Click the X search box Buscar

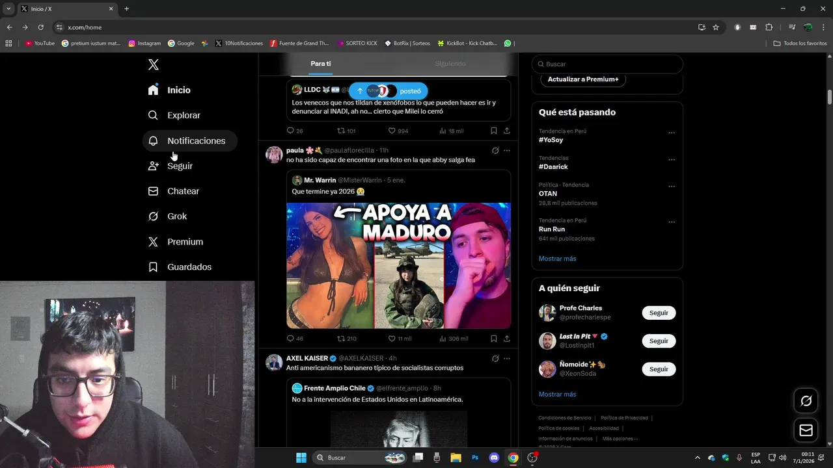(607, 64)
